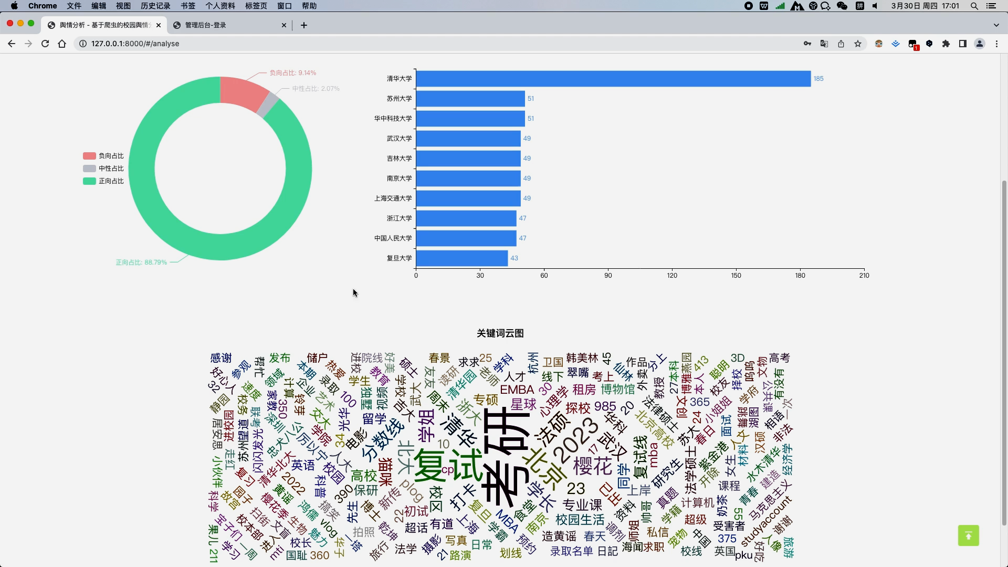1008x567 pixels.
Task: Toggle 中性占比 legend item
Action: (103, 169)
